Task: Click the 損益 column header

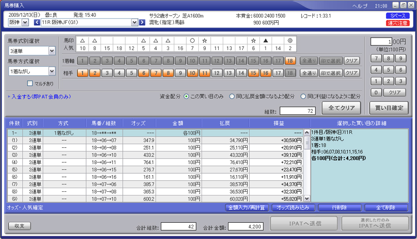Action: tap(279, 123)
